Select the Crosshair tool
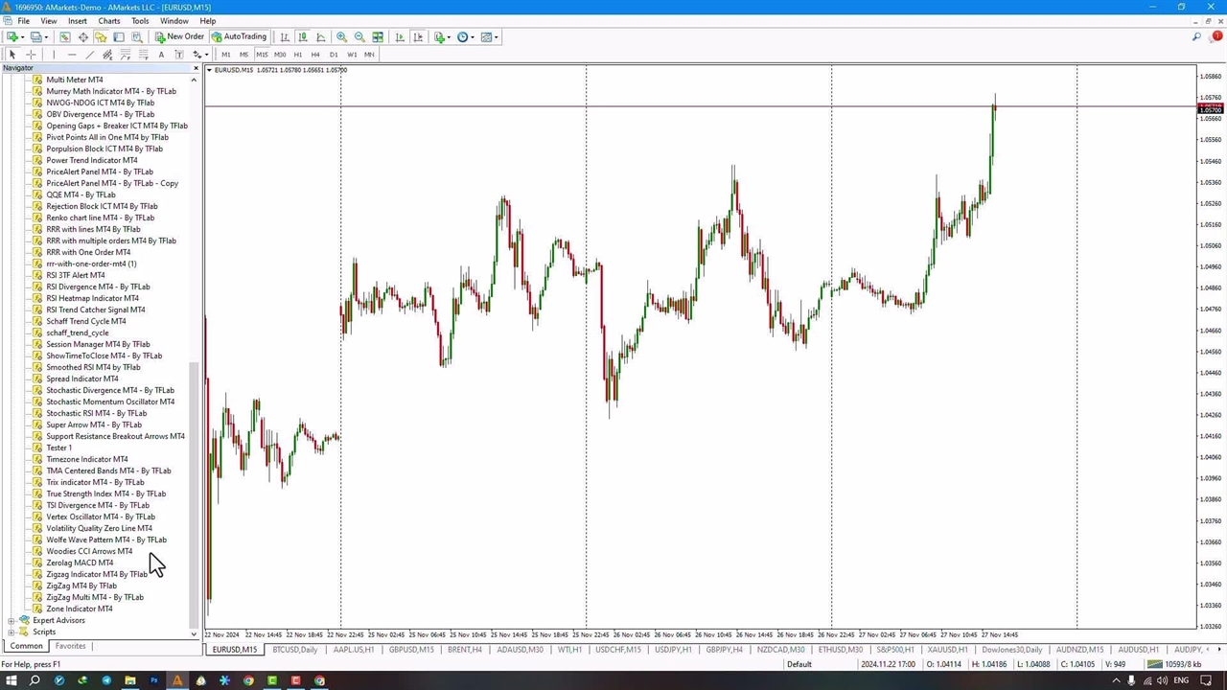1227x690 pixels. click(31, 55)
